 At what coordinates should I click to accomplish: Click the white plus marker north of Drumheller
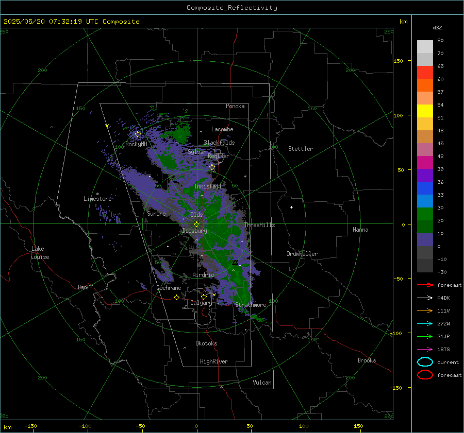[291, 207]
